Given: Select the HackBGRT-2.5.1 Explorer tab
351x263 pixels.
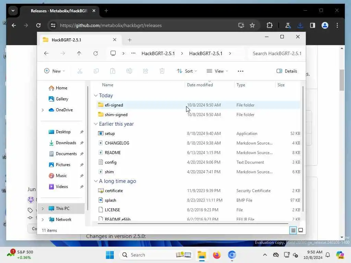Looking at the screenshot, I should coord(80,40).
